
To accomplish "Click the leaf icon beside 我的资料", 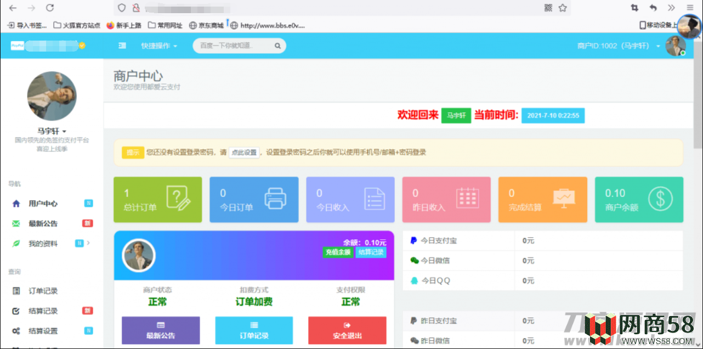I will pyautogui.click(x=16, y=244).
